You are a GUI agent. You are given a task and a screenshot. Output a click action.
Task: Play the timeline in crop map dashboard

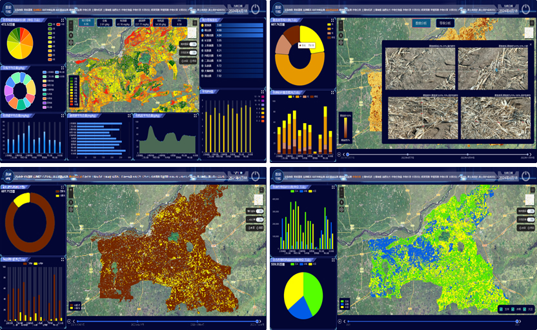339,321
